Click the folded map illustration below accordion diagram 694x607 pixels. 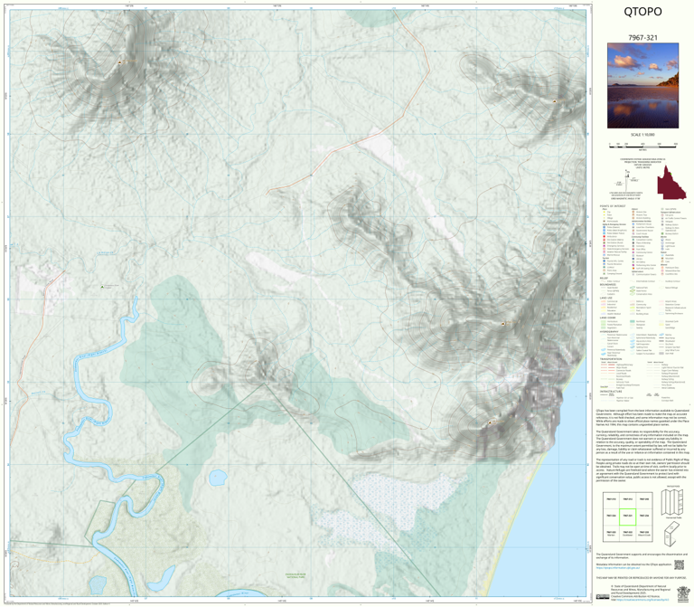pos(672,535)
